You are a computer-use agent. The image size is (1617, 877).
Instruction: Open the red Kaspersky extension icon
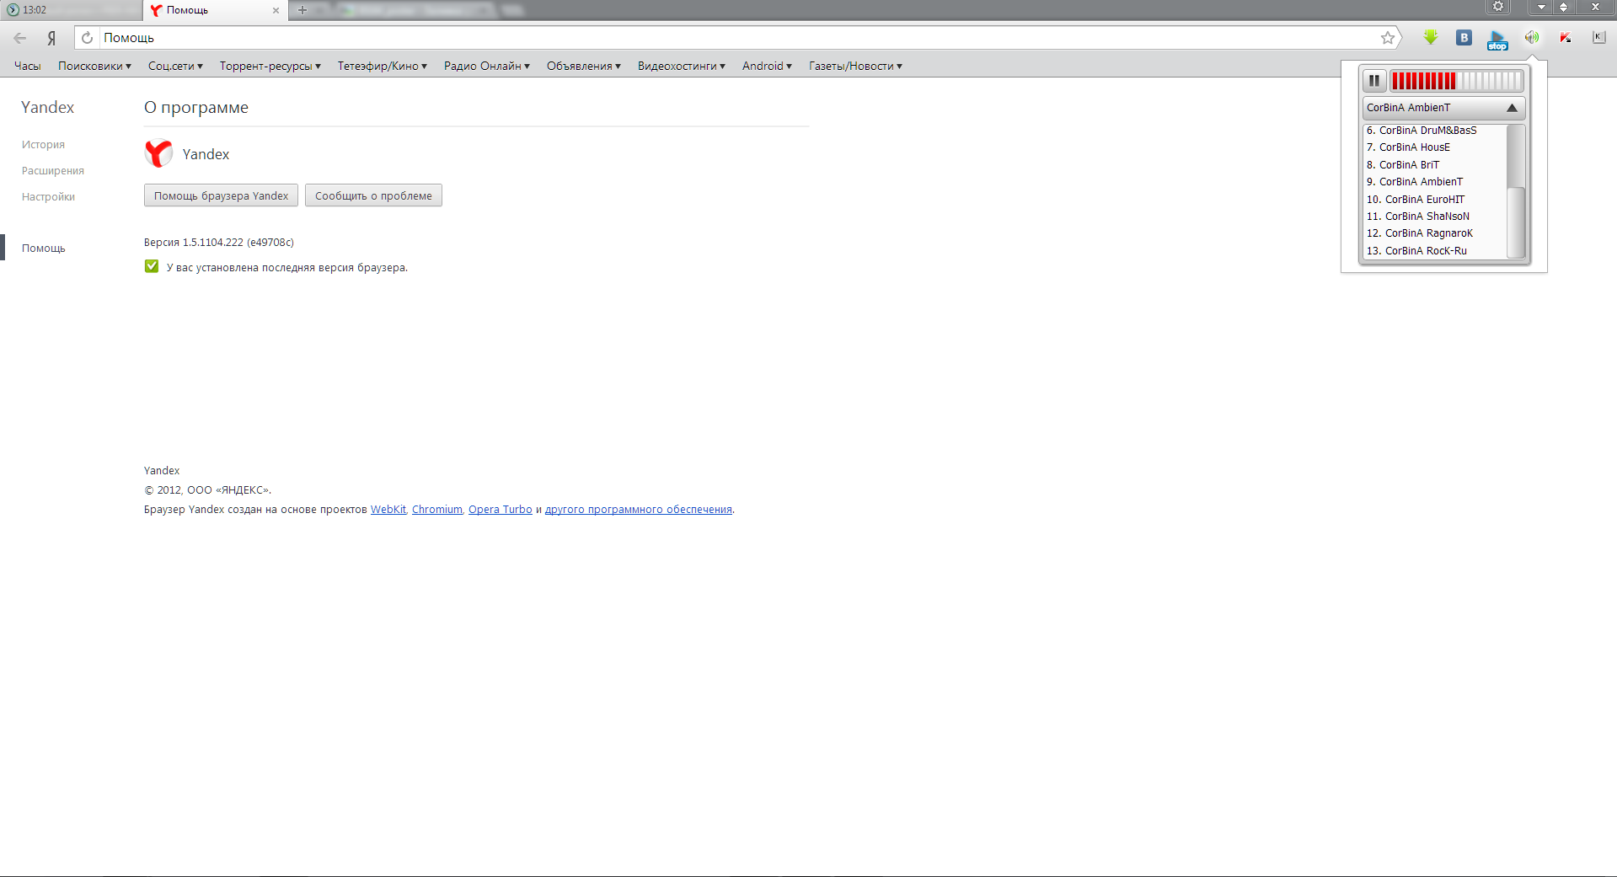(1566, 38)
